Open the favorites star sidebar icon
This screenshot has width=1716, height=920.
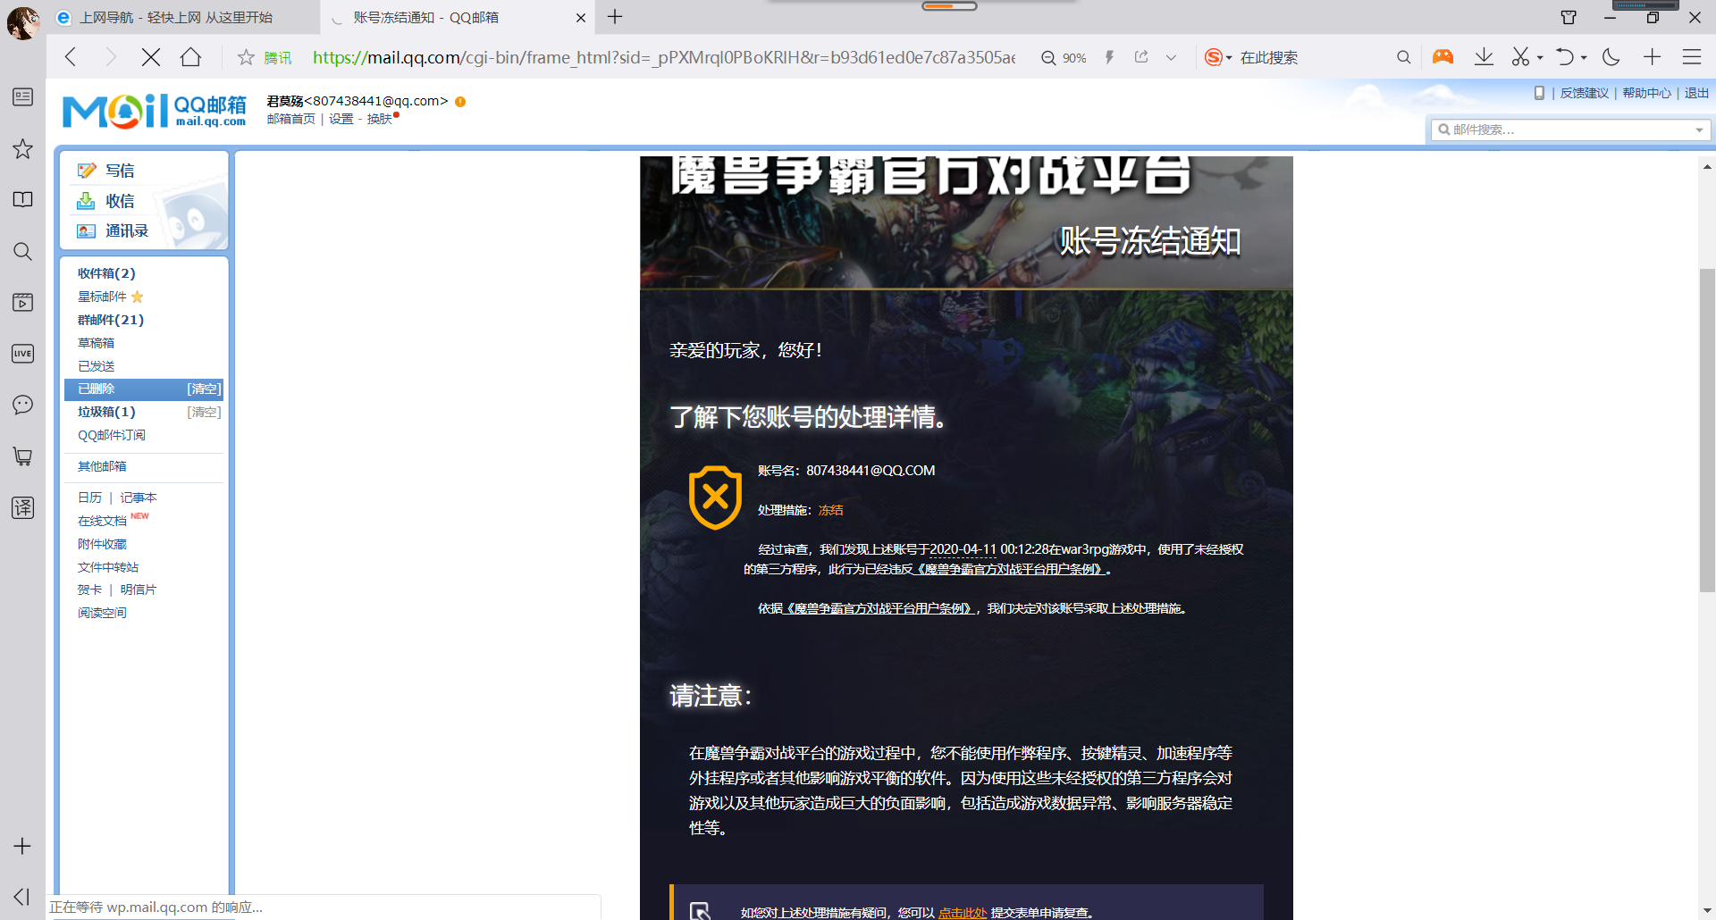23,148
